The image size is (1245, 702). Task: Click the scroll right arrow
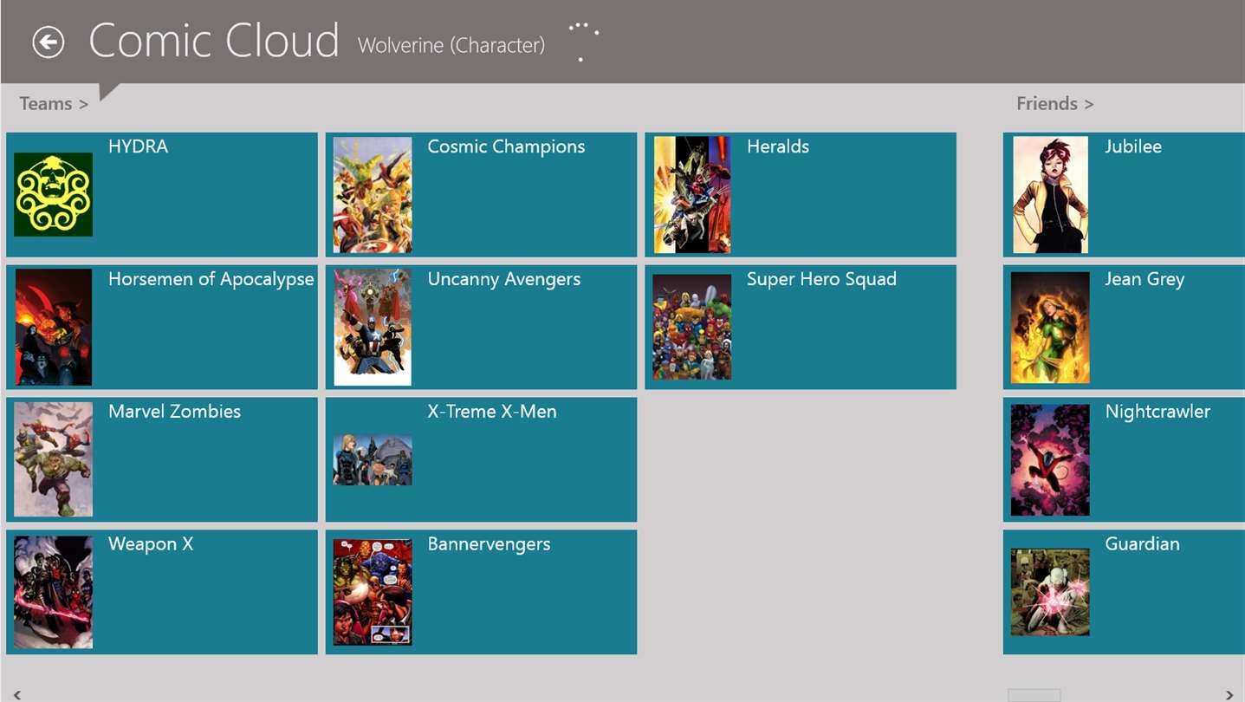click(x=1229, y=695)
